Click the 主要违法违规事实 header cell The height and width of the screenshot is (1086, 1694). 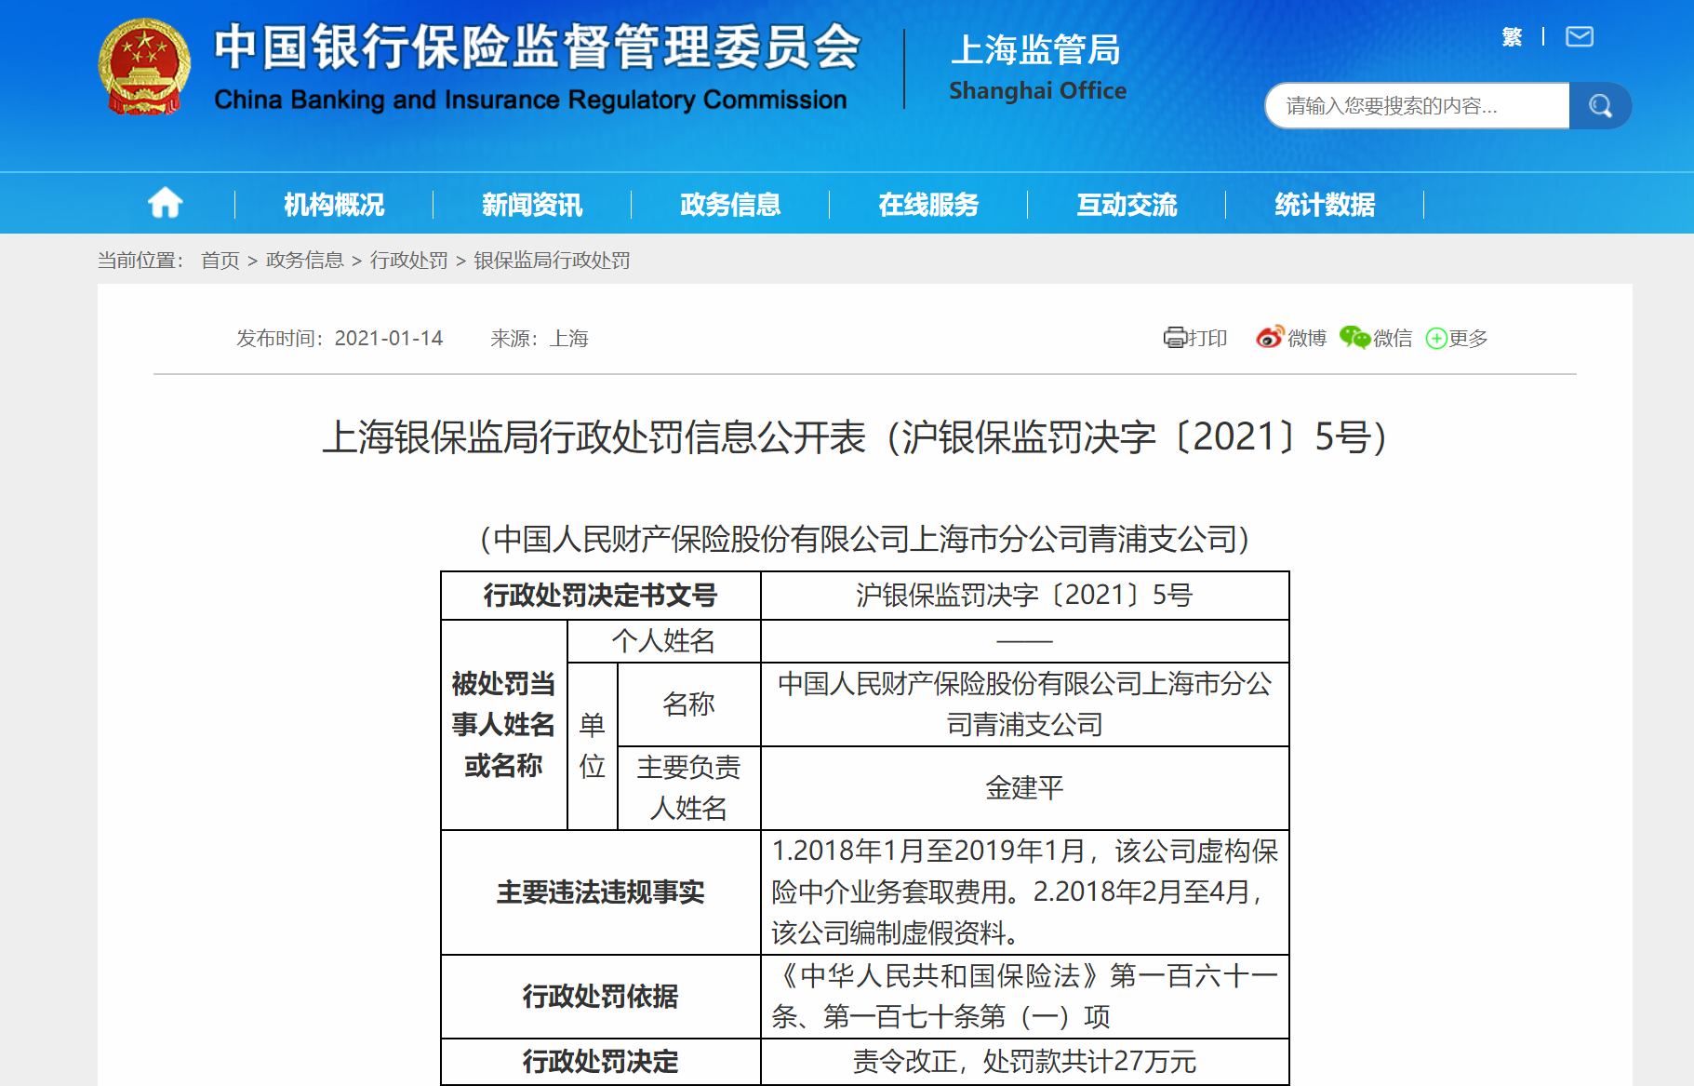601,892
